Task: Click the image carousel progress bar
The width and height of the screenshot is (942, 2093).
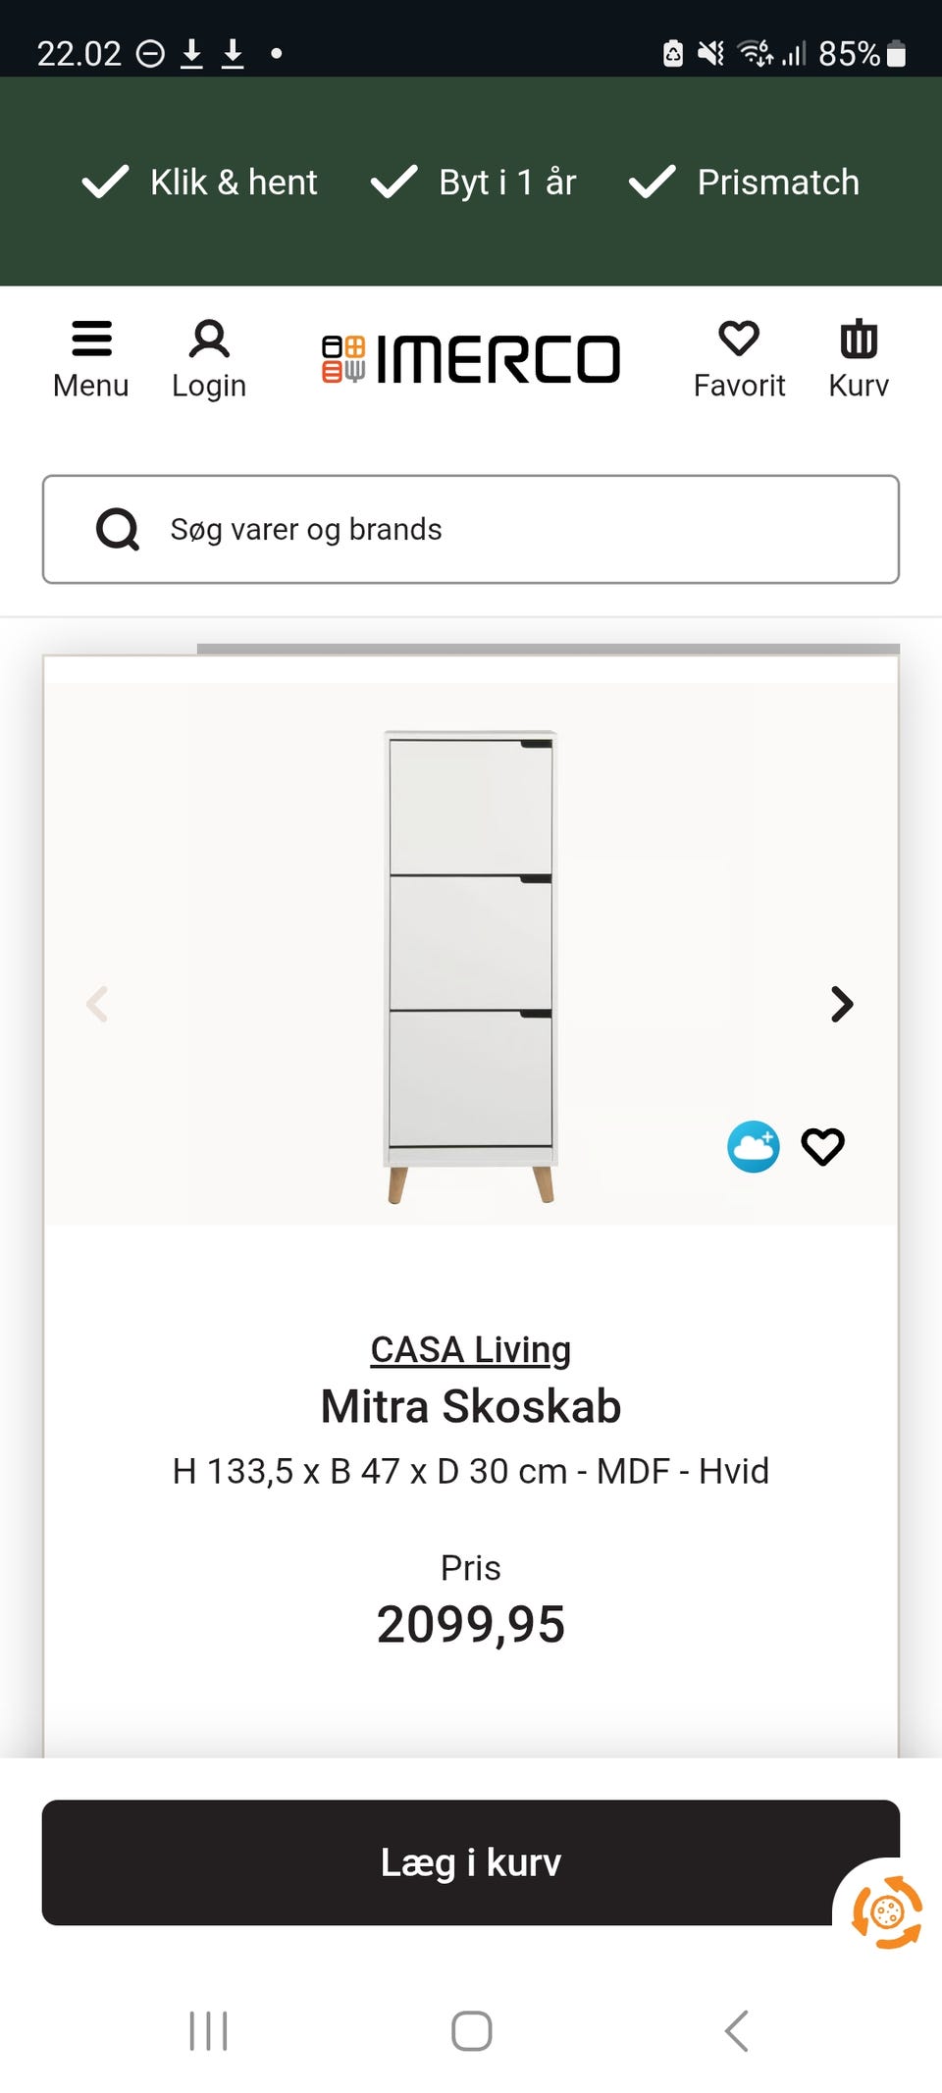Action: [x=548, y=649]
